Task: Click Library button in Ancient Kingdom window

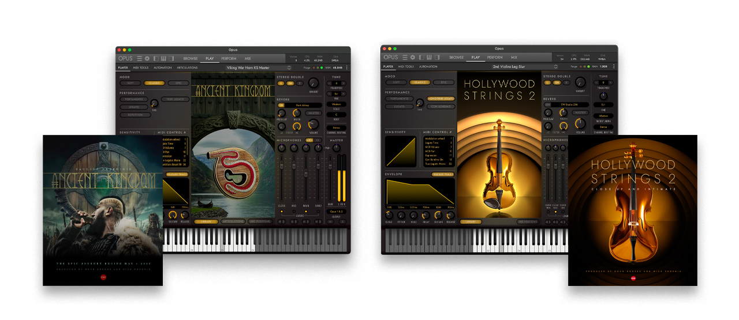Action: 205,221
